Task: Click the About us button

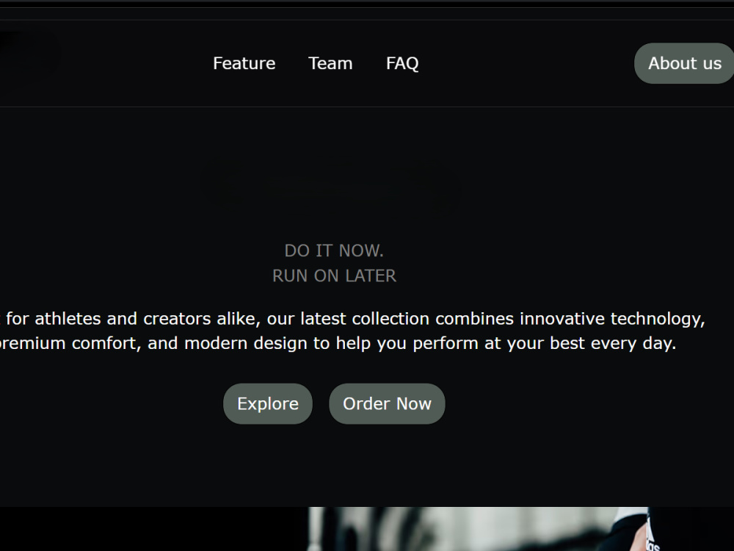Action: pyautogui.click(x=684, y=63)
